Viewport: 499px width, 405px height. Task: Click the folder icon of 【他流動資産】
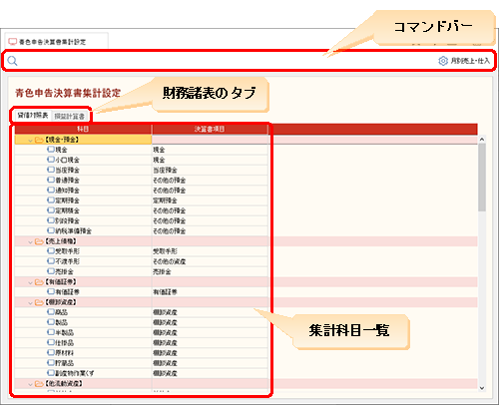coord(39,384)
